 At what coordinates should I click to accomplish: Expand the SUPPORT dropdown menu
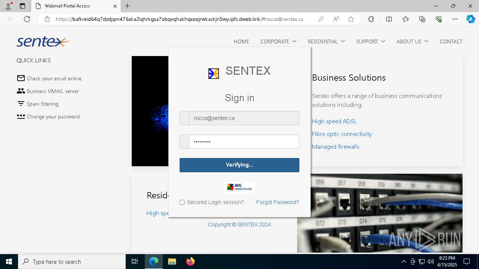click(370, 41)
